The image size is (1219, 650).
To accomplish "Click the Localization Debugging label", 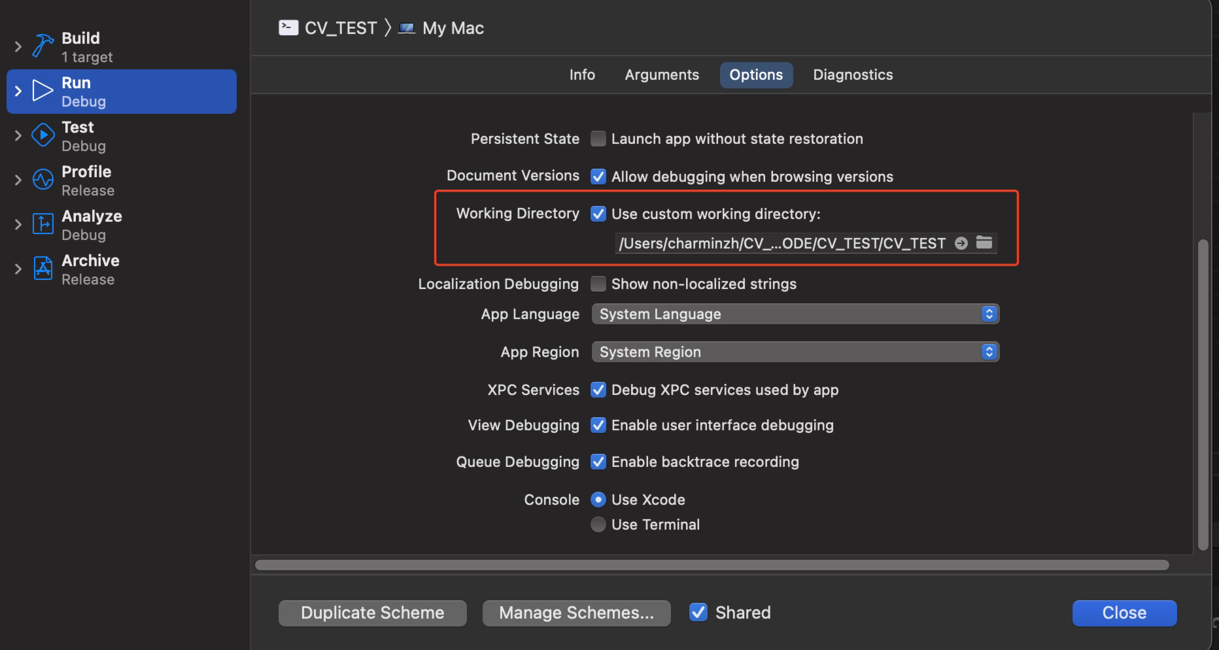I will coord(498,284).
